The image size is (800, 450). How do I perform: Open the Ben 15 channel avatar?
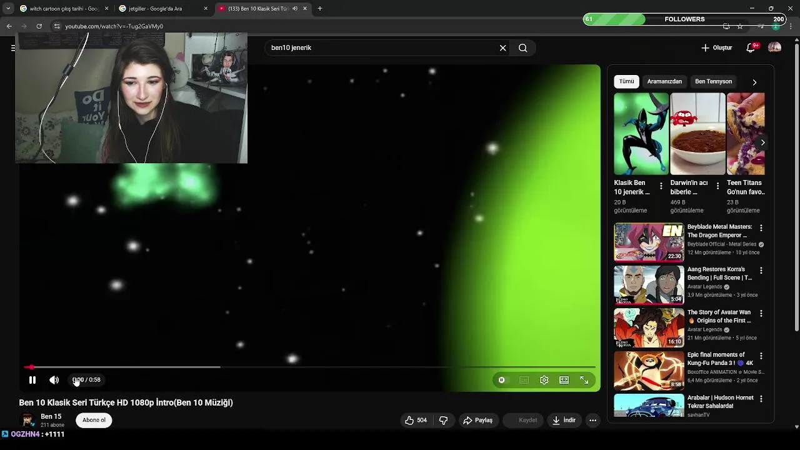coord(27,420)
